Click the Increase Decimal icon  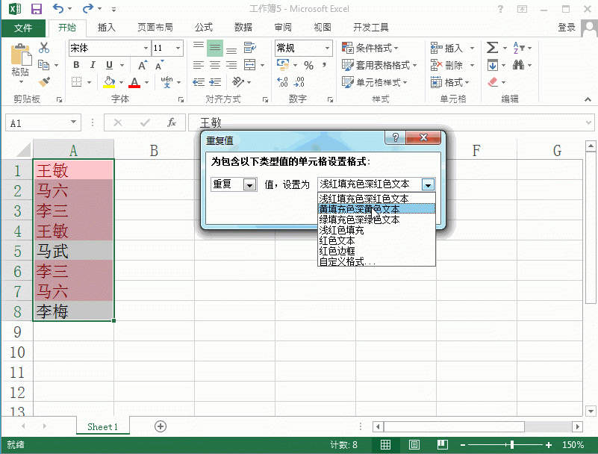point(281,81)
